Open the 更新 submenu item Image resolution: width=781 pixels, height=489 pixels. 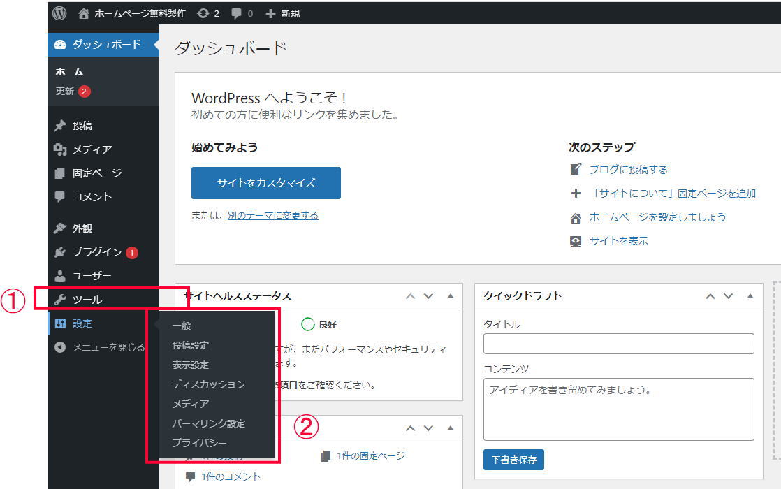click(65, 91)
